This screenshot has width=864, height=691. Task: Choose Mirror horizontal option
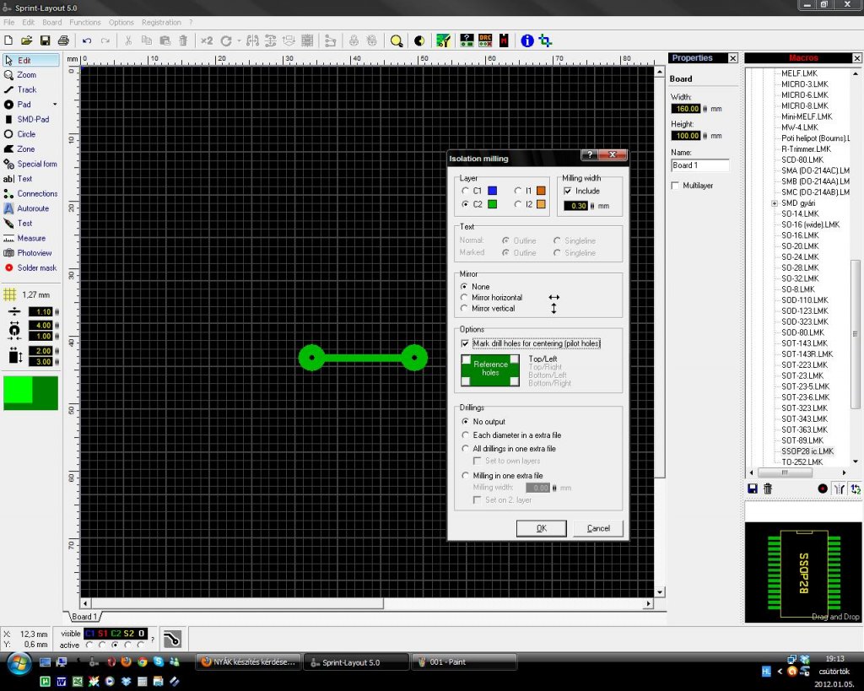(x=464, y=297)
